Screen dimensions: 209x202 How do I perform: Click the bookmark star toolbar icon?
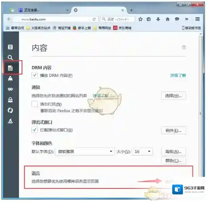pyautogui.click(x=140, y=19)
